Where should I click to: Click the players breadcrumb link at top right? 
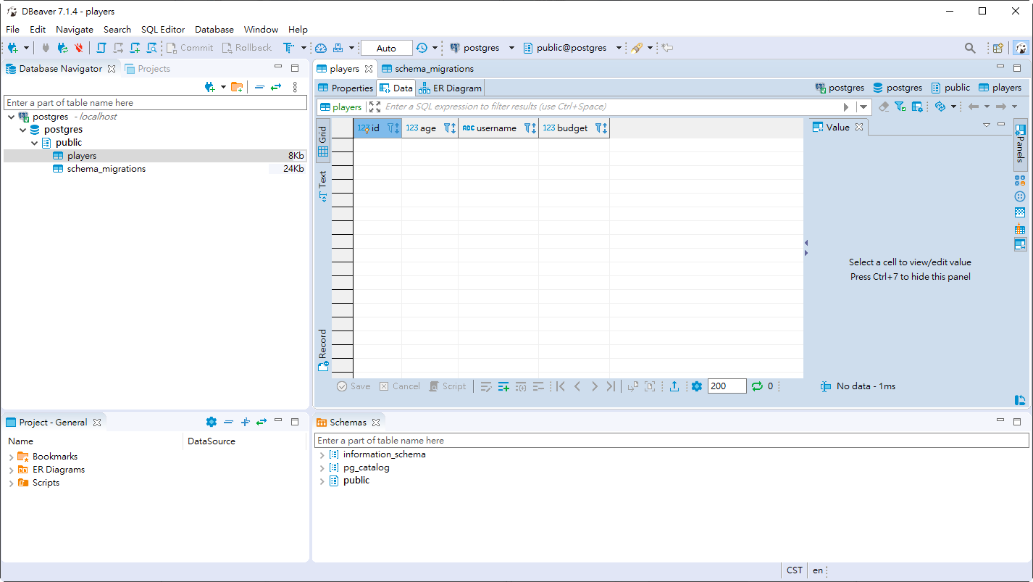click(x=1000, y=88)
